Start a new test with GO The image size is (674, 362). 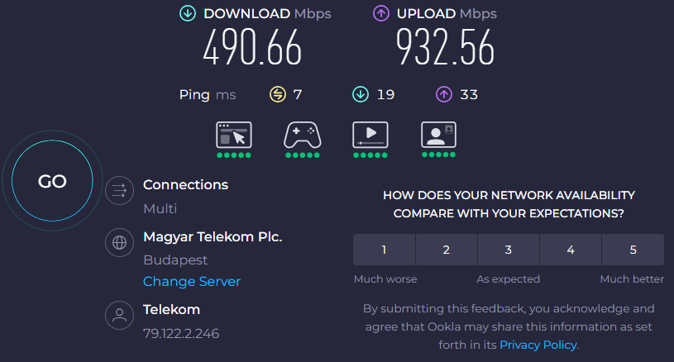52,181
